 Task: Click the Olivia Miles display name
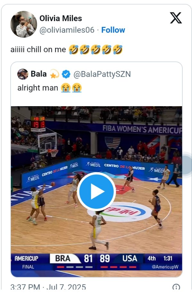[61, 18]
